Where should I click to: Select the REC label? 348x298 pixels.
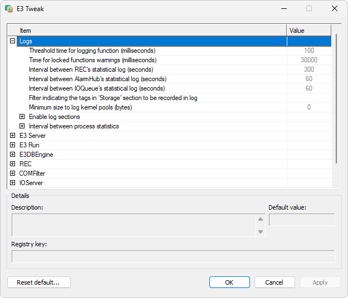point(26,164)
